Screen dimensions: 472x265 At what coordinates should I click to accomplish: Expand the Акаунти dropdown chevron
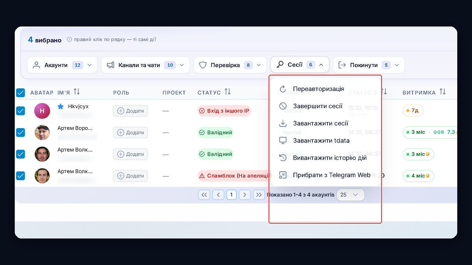[x=90, y=65]
